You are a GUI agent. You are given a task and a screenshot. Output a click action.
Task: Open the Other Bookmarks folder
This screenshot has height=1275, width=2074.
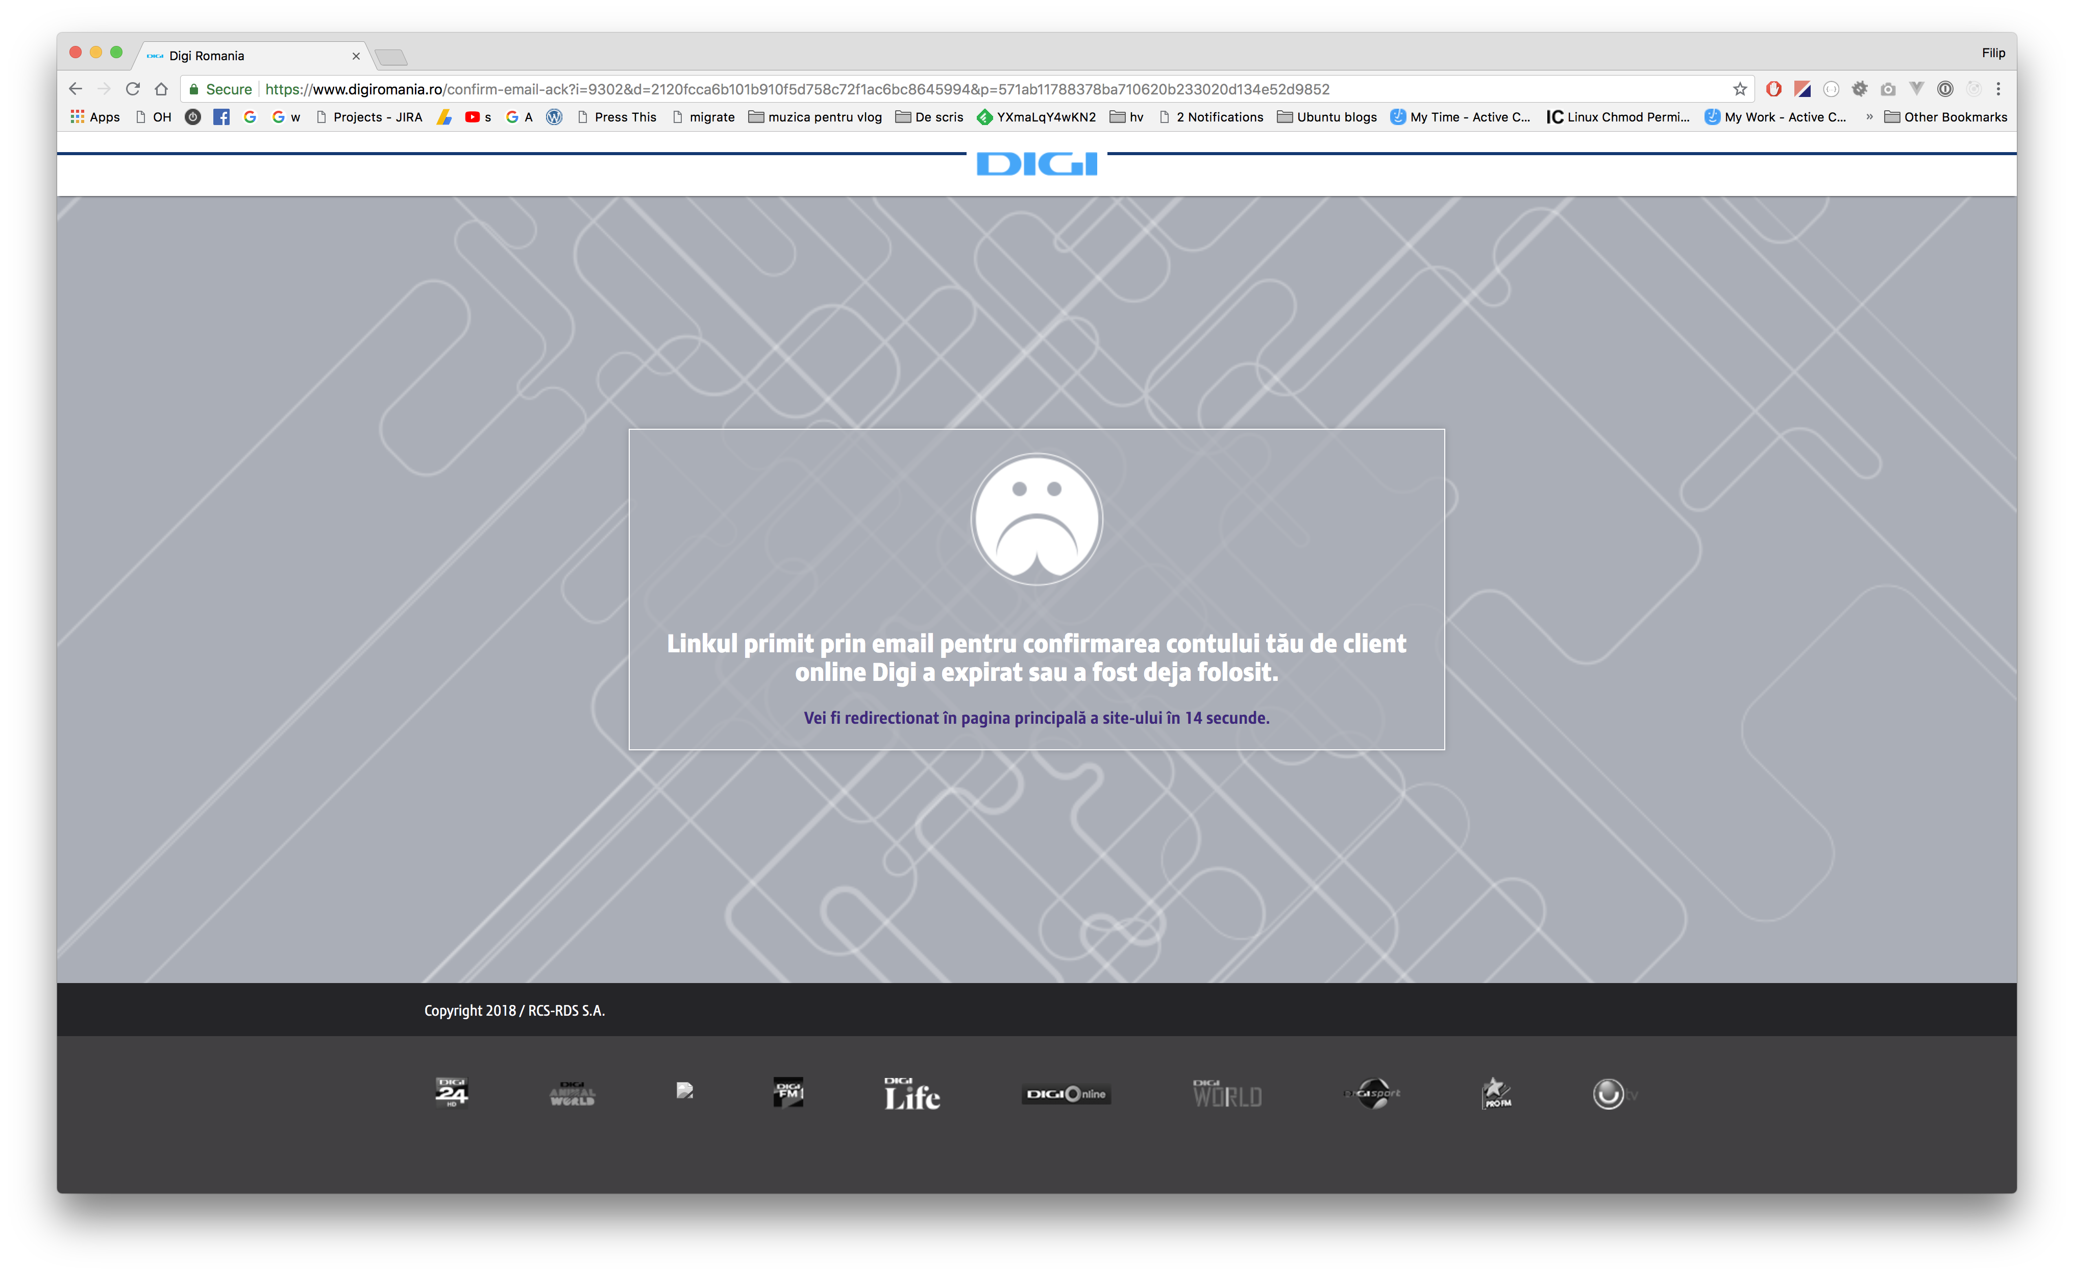click(x=1945, y=117)
